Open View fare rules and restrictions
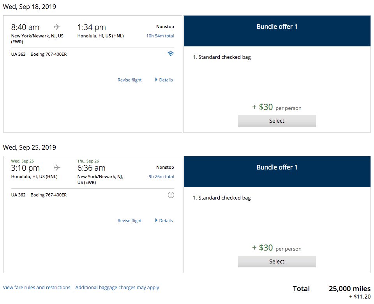374x304 pixels. pos(37,288)
